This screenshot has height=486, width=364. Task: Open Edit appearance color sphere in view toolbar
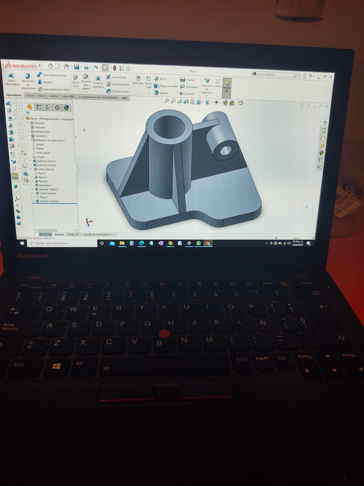click(225, 103)
